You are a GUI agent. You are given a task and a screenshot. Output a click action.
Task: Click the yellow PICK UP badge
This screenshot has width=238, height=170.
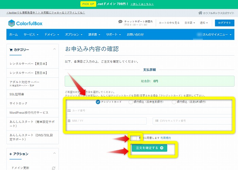click(88, 4)
